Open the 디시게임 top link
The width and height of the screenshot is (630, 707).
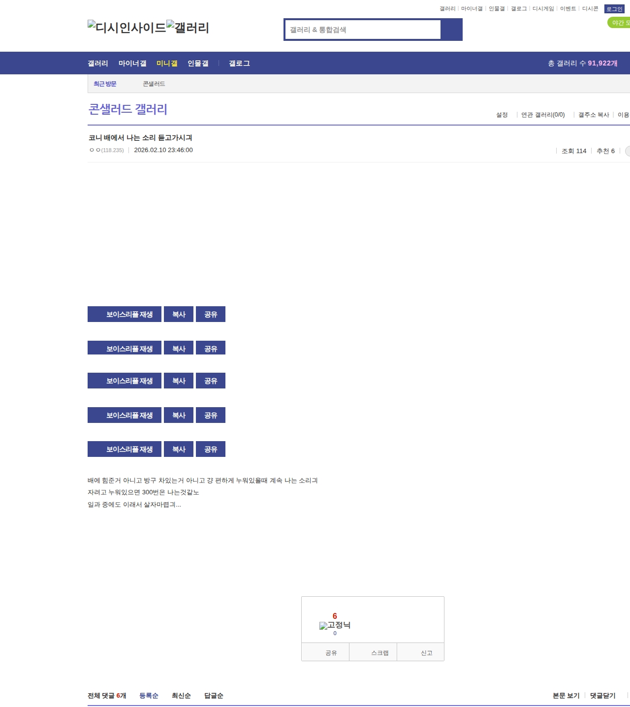[543, 9]
